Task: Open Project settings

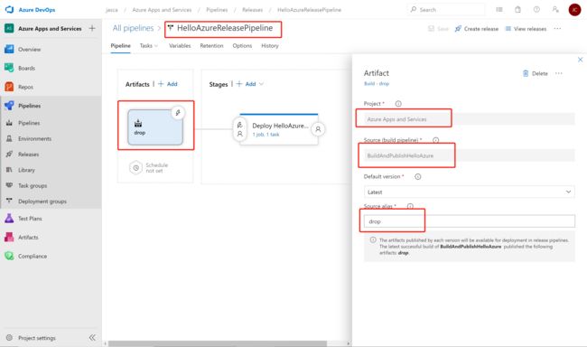Action: (37, 338)
